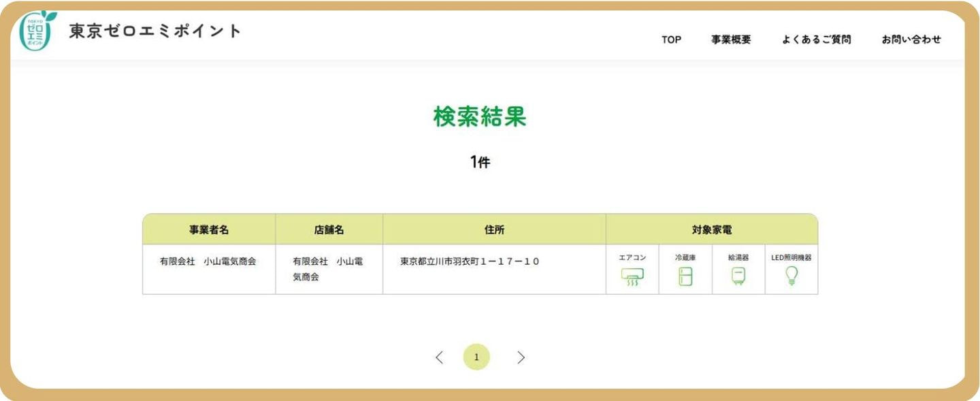Click the 店舗名 column header

[329, 229]
